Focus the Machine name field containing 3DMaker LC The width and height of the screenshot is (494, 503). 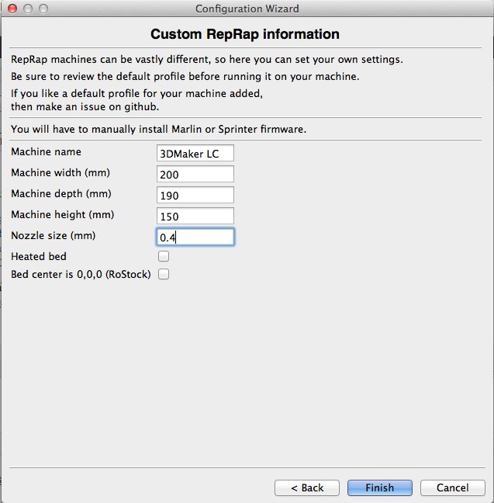(195, 153)
